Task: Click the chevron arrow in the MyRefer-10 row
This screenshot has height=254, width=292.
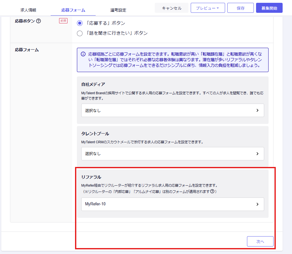Action: pyautogui.click(x=257, y=204)
